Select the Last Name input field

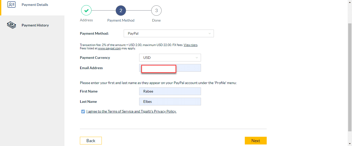click(x=170, y=102)
